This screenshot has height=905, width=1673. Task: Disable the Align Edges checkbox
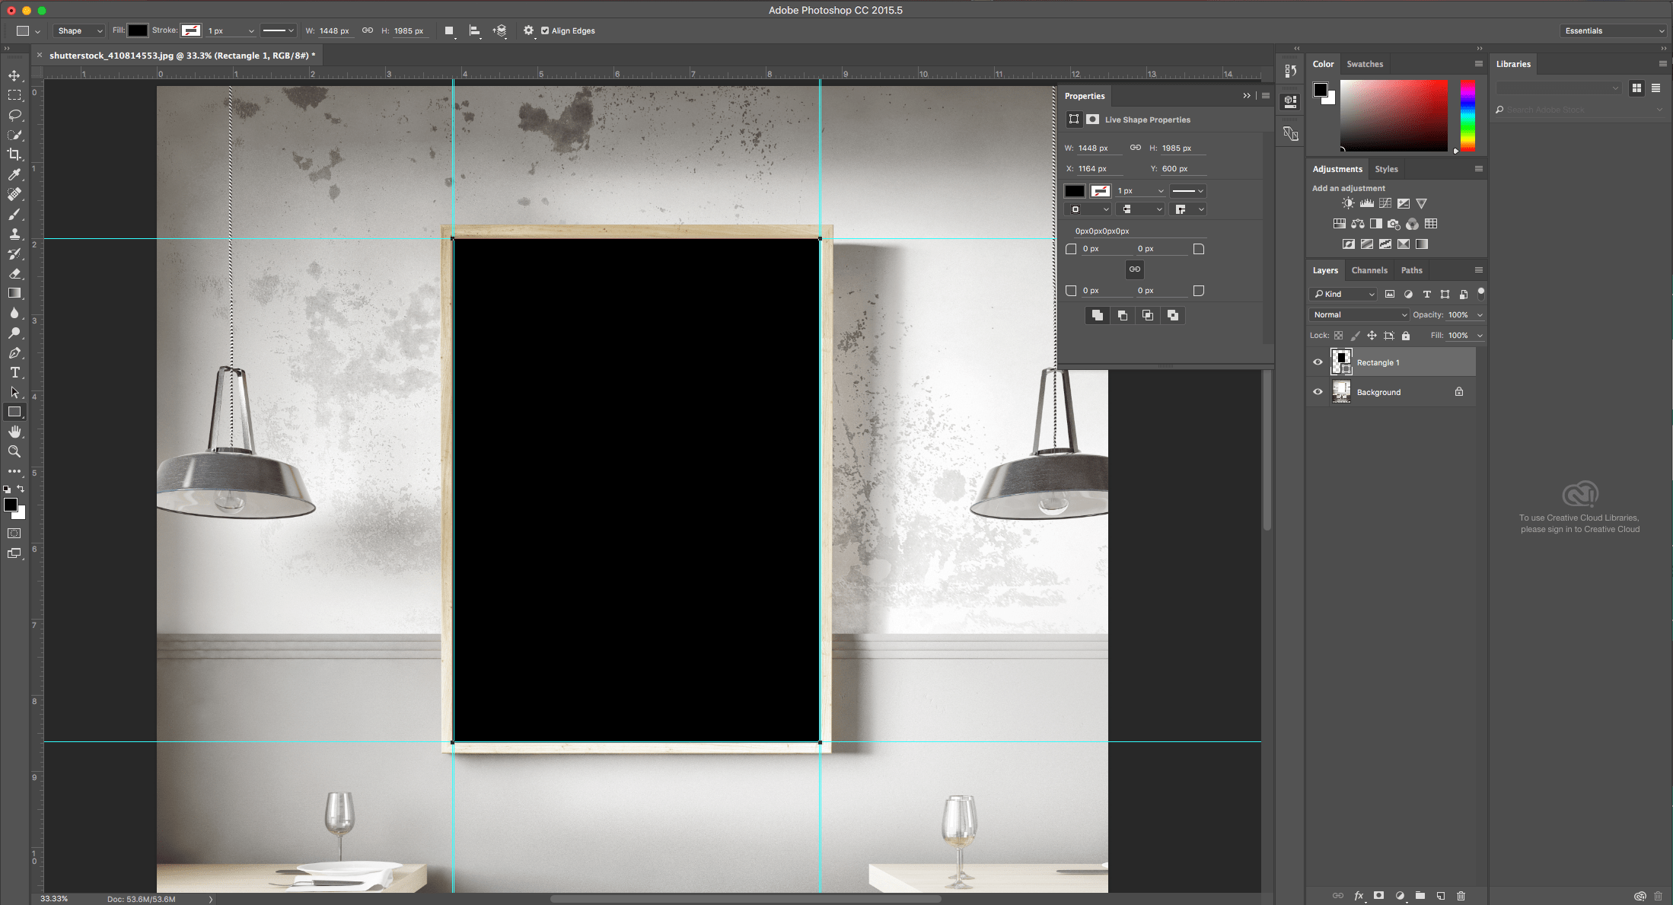point(545,30)
